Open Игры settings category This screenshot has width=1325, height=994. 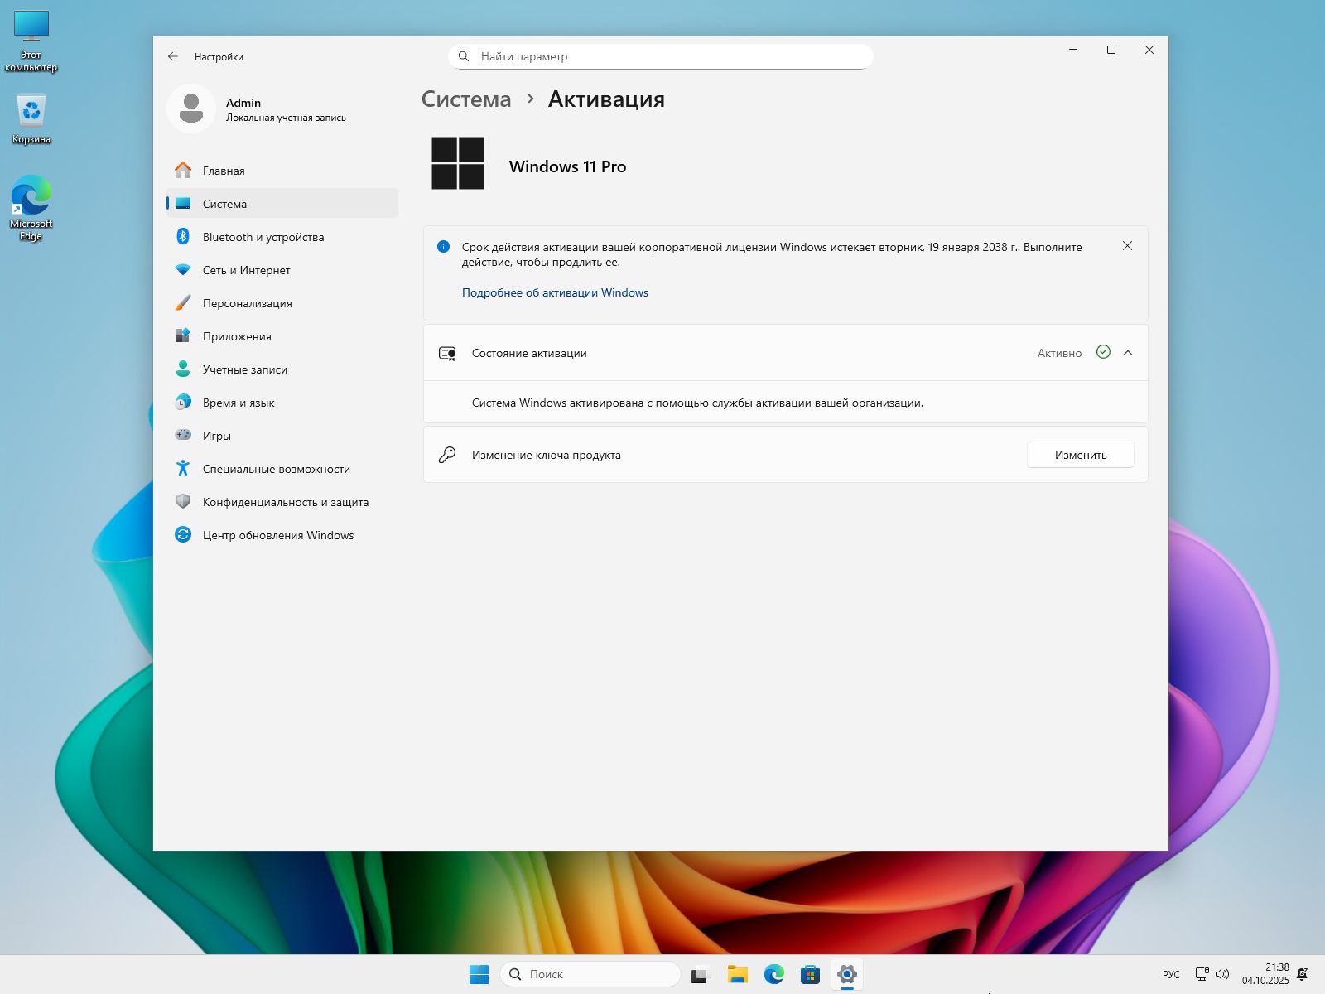coord(216,436)
